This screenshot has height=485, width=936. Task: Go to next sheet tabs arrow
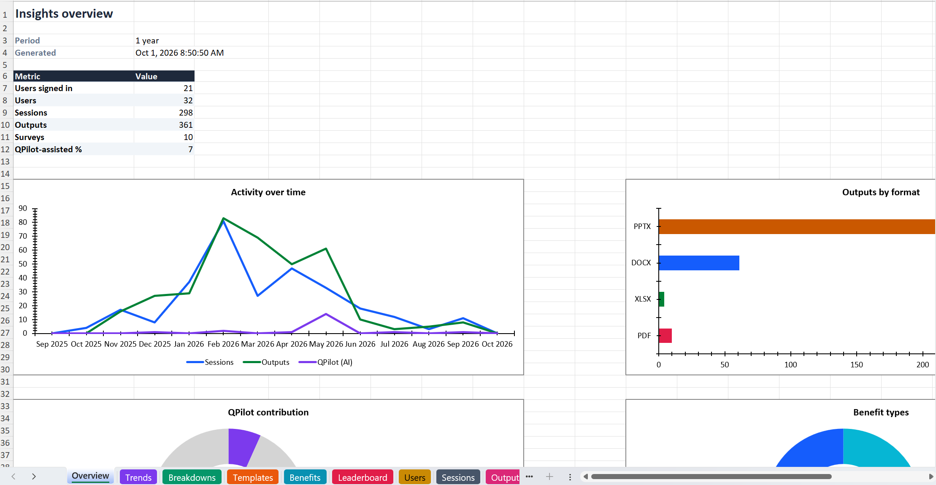click(x=34, y=477)
